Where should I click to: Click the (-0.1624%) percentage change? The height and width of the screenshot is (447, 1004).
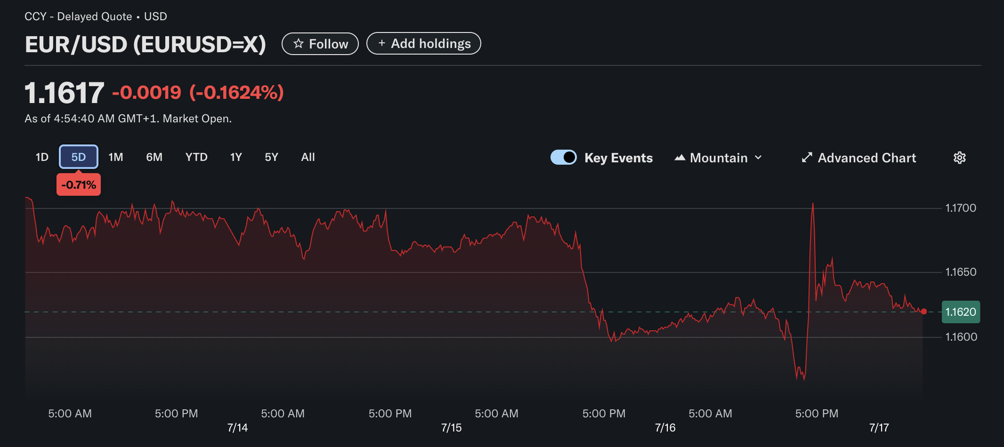tap(236, 93)
